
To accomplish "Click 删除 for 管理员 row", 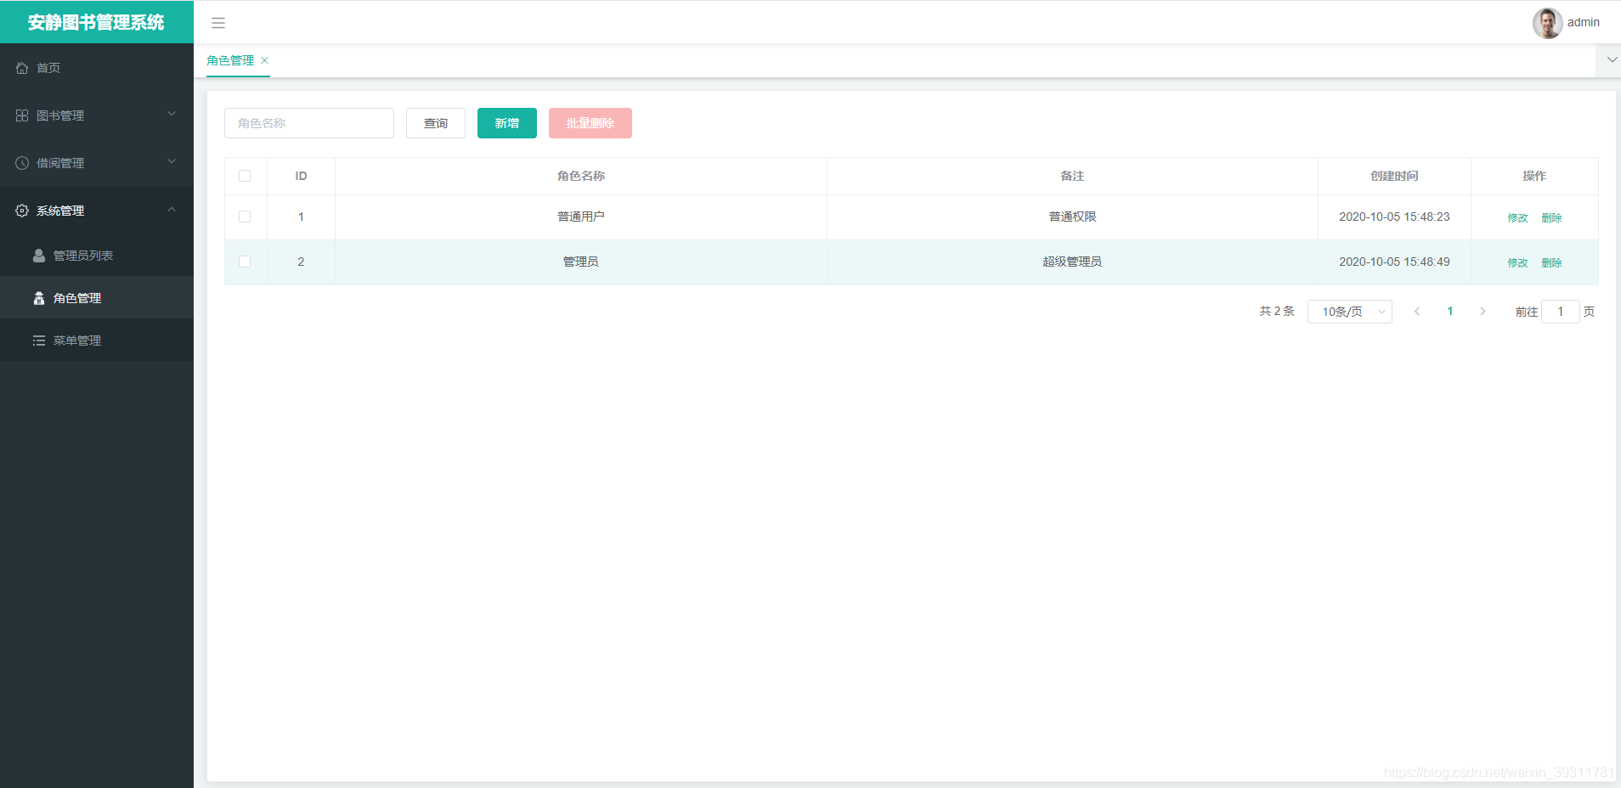I will click(x=1552, y=262).
